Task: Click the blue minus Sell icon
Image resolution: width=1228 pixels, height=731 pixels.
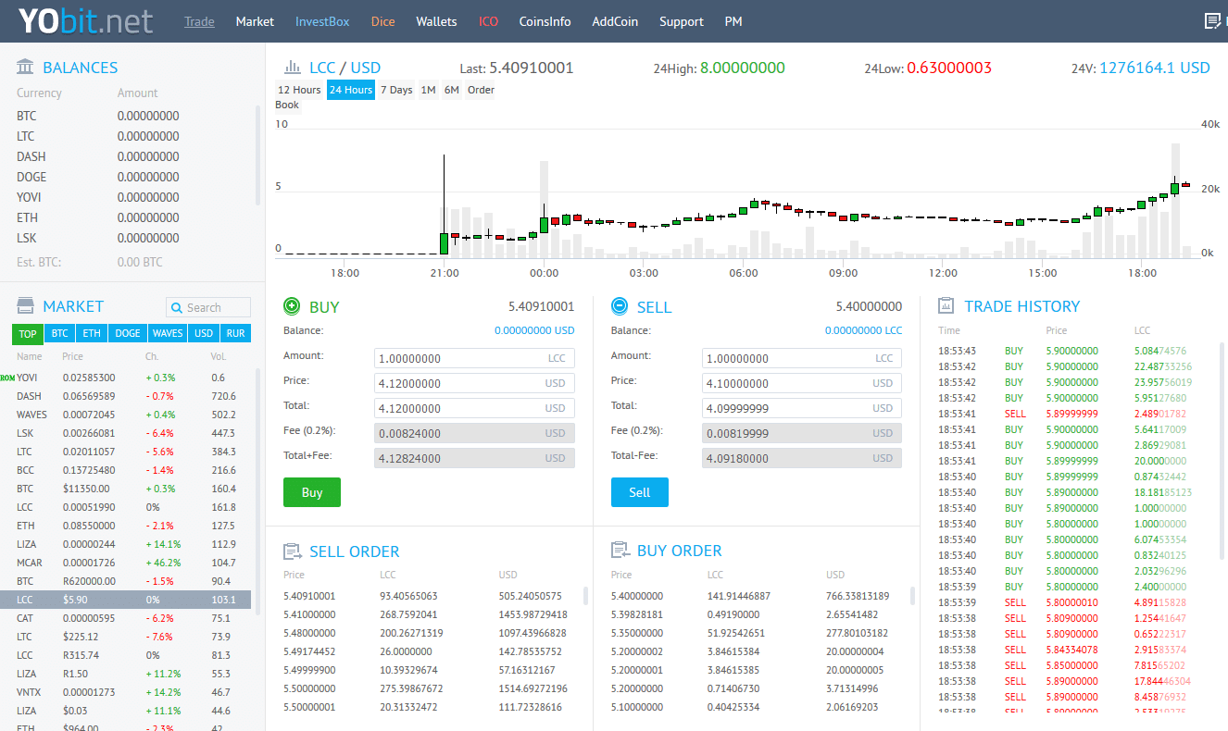Action: (620, 306)
